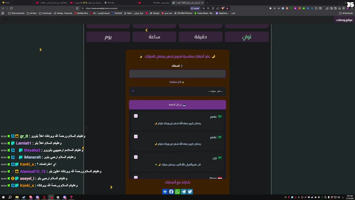Reload the page with the refresh icon

pyautogui.click(x=11, y=8)
